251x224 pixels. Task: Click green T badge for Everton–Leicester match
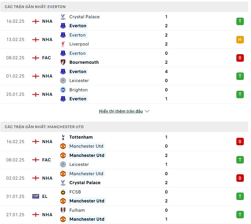pyautogui.click(x=240, y=76)
